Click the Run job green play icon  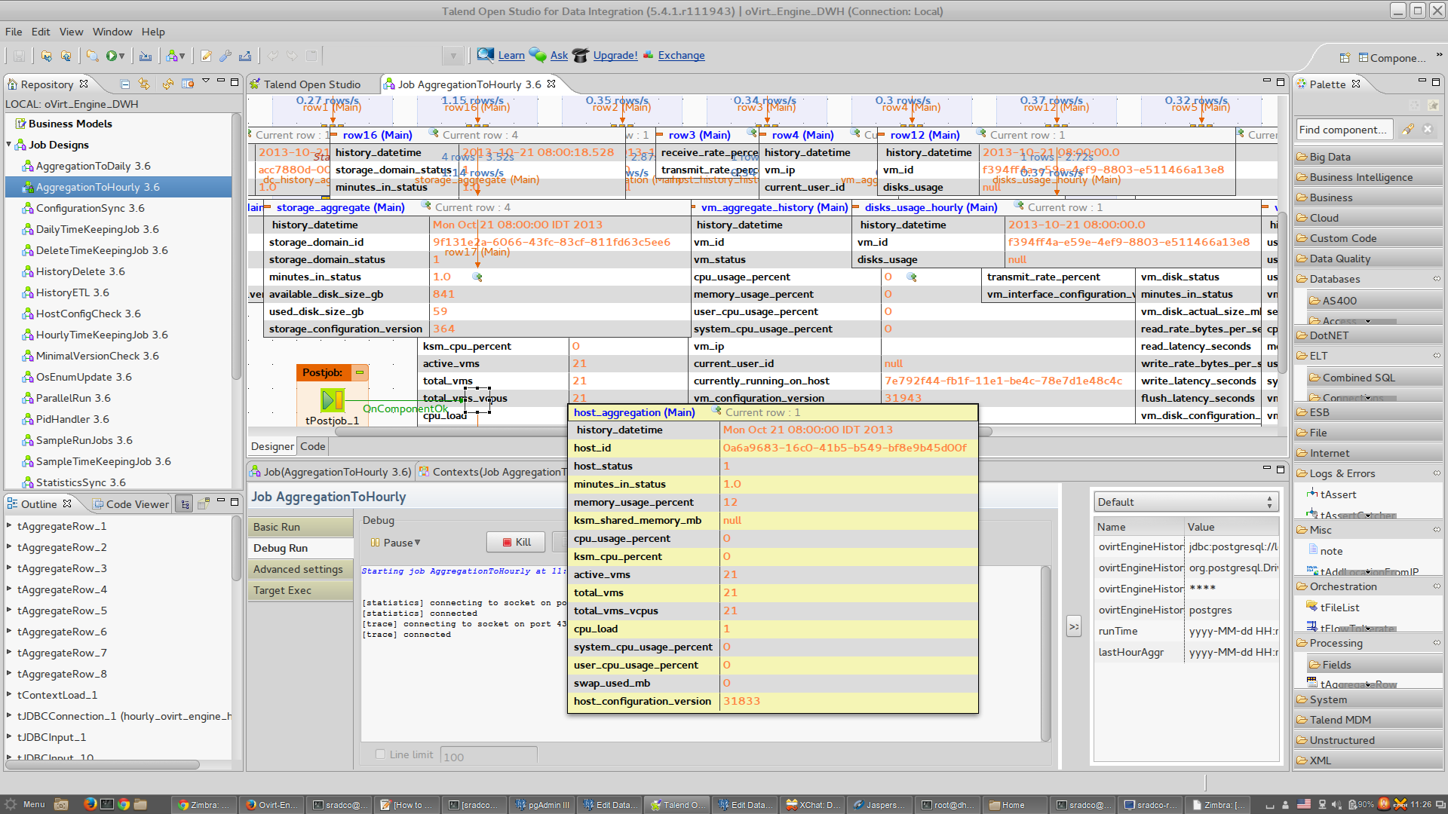(x=112, y=56)
